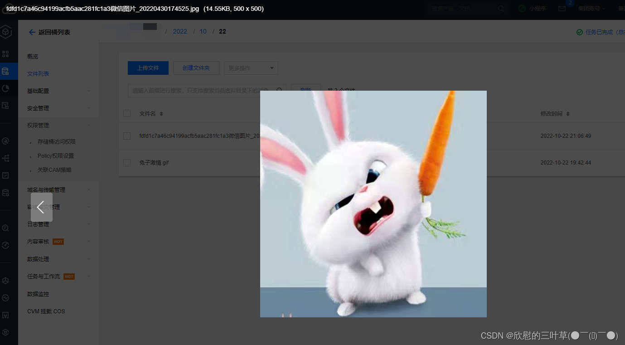Click the pie chart icon in left rail
Screen dimensions: 625x345
(5, 88)
